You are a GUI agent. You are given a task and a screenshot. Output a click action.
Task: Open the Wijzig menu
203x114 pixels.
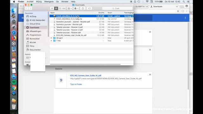point(39,2)
